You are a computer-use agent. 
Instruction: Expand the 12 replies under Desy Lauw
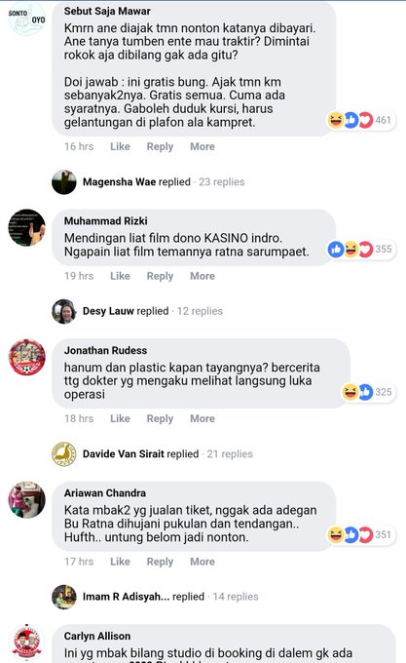point(200,311)
